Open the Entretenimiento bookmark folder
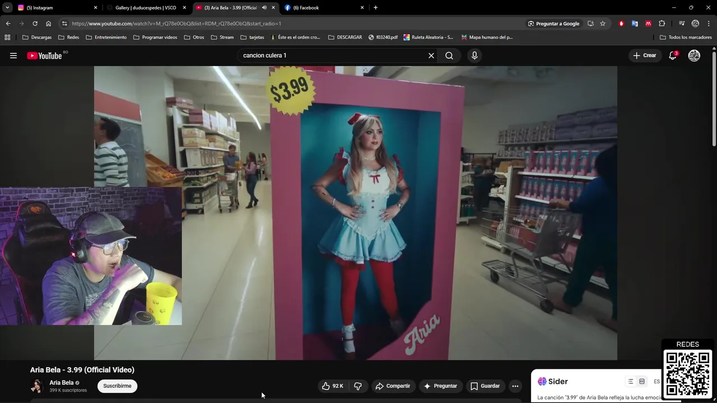This screenshot has height=403, width=717. point(106,38)
